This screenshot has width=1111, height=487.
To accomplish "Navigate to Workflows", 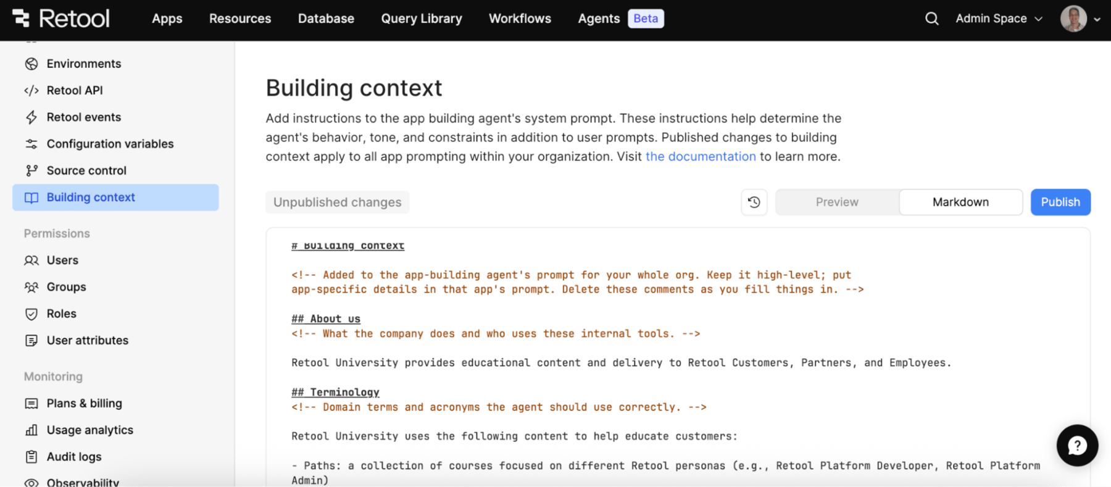I will 520,19.
